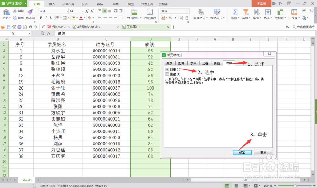Click the fx insert function icon

pyautogui.click(x=49, y=34)
